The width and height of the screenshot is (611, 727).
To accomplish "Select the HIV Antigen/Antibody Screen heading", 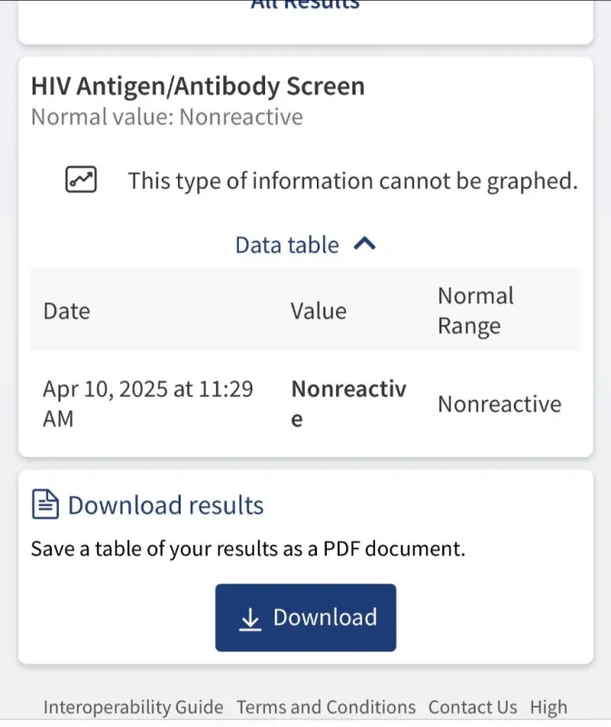I will 198,86.
